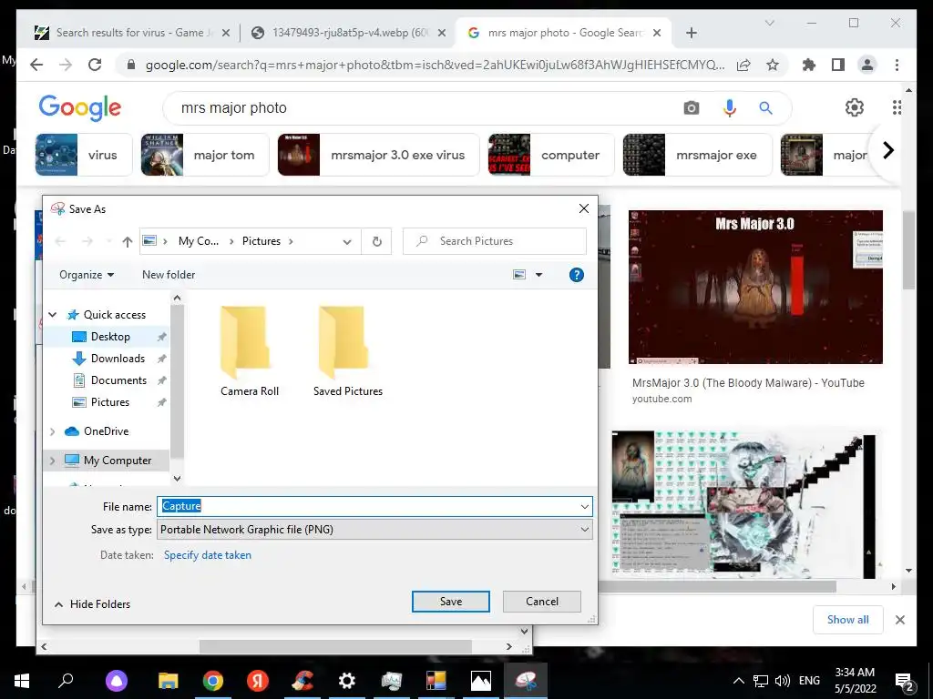Click the Chrome forward arrow button
This screenshot has width=933, height=699.
66,65
